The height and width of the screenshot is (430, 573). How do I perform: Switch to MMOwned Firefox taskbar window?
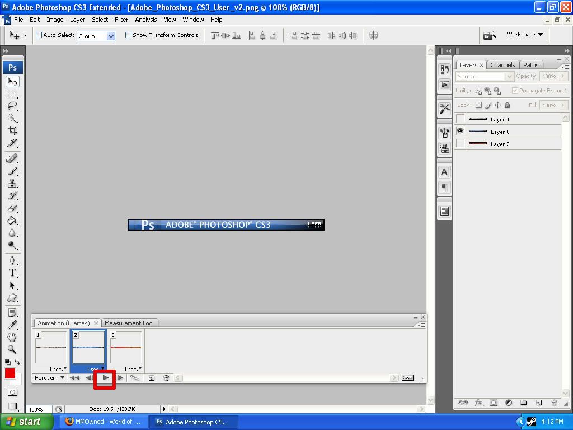104,422
